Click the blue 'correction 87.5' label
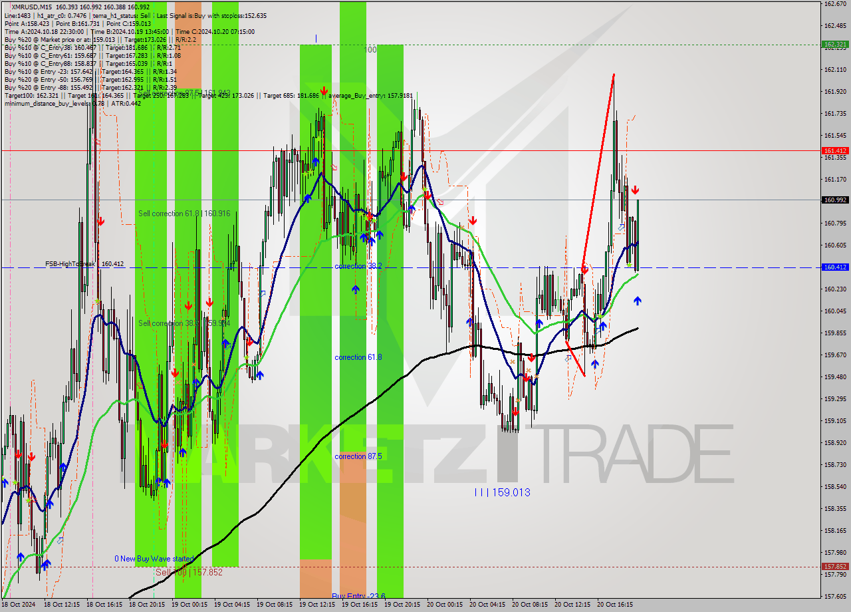851x612 pixels. 358,456
